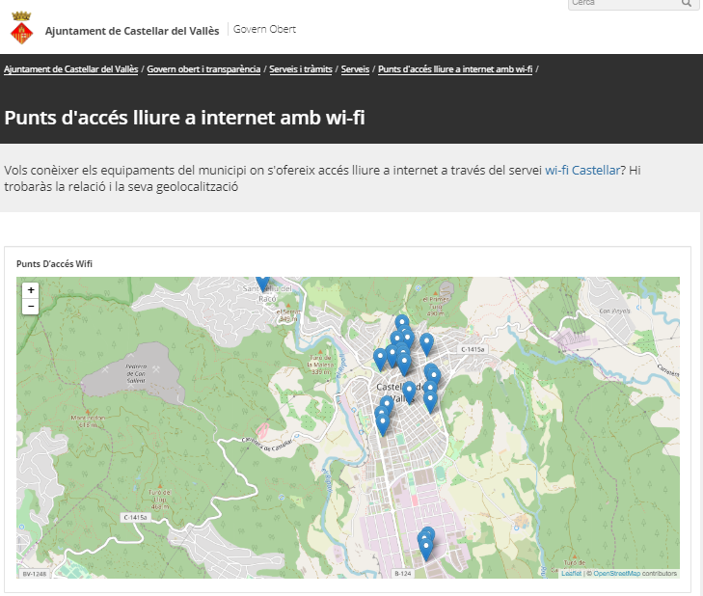
Task: Follow the wi-fi Castellar link
Action: coord(582,170)
